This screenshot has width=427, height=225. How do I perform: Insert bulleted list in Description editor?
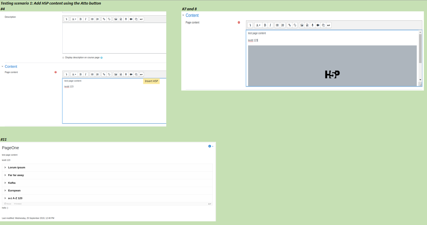[92, 19]
